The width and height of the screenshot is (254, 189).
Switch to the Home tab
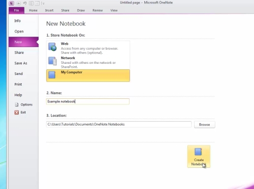pos(33,11)
